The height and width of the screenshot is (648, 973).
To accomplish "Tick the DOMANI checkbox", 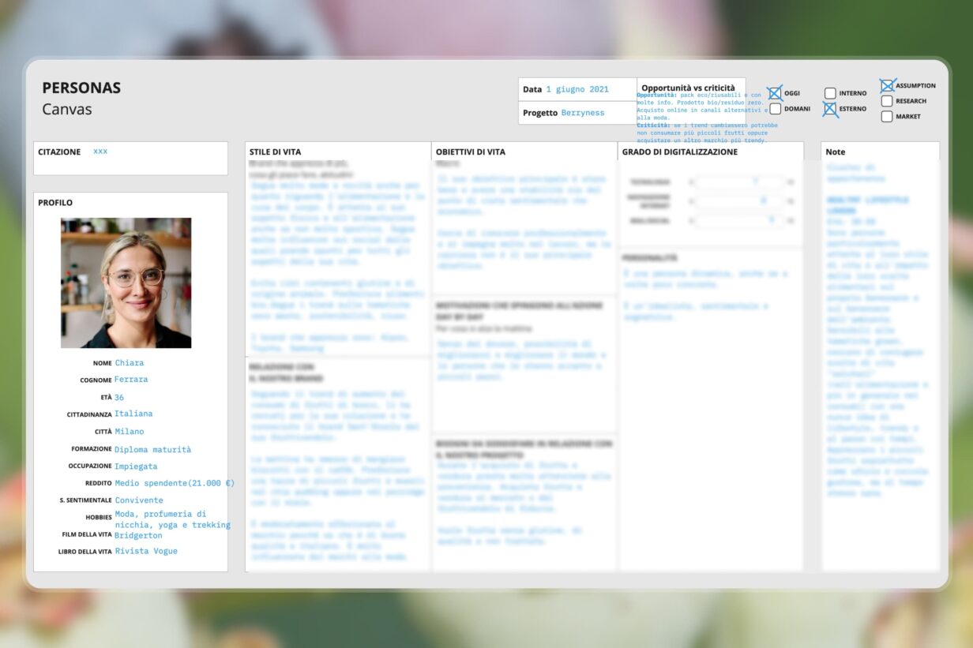I will pos(775,109).
